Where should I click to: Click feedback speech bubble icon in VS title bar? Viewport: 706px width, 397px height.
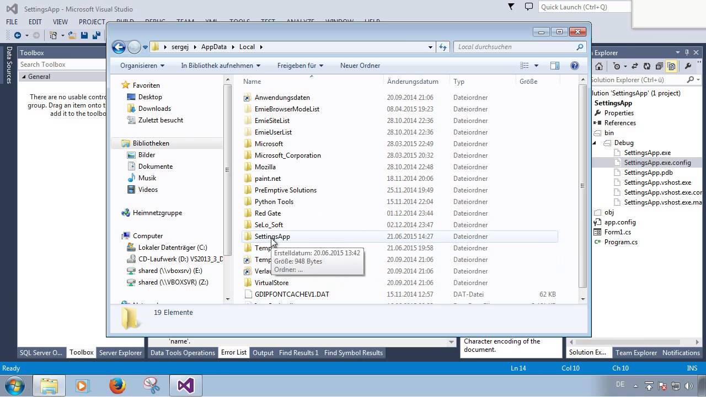529,7
